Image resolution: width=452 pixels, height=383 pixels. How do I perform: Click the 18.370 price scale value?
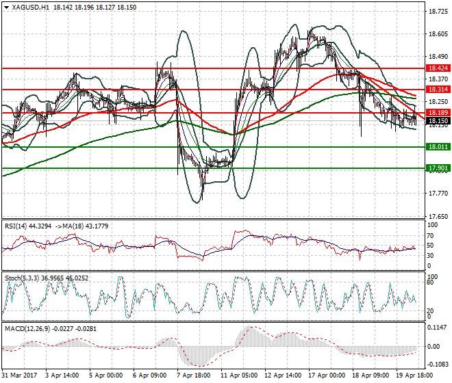(438, 79)
